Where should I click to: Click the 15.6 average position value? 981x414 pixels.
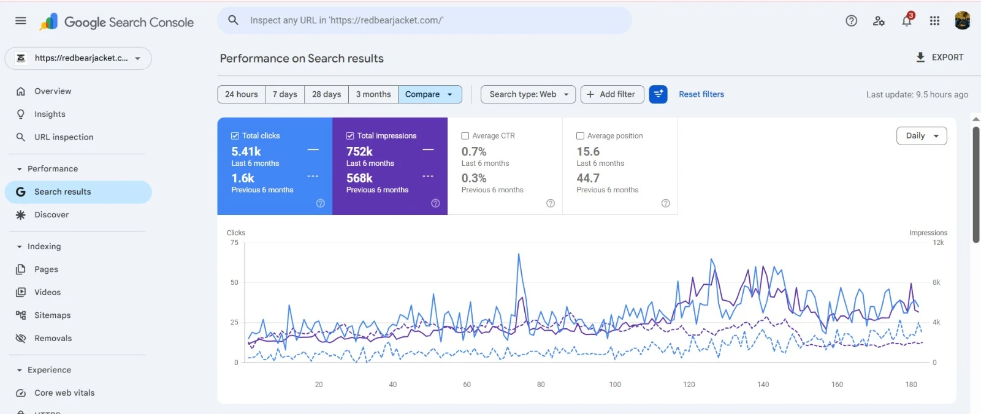pos(588,152)
